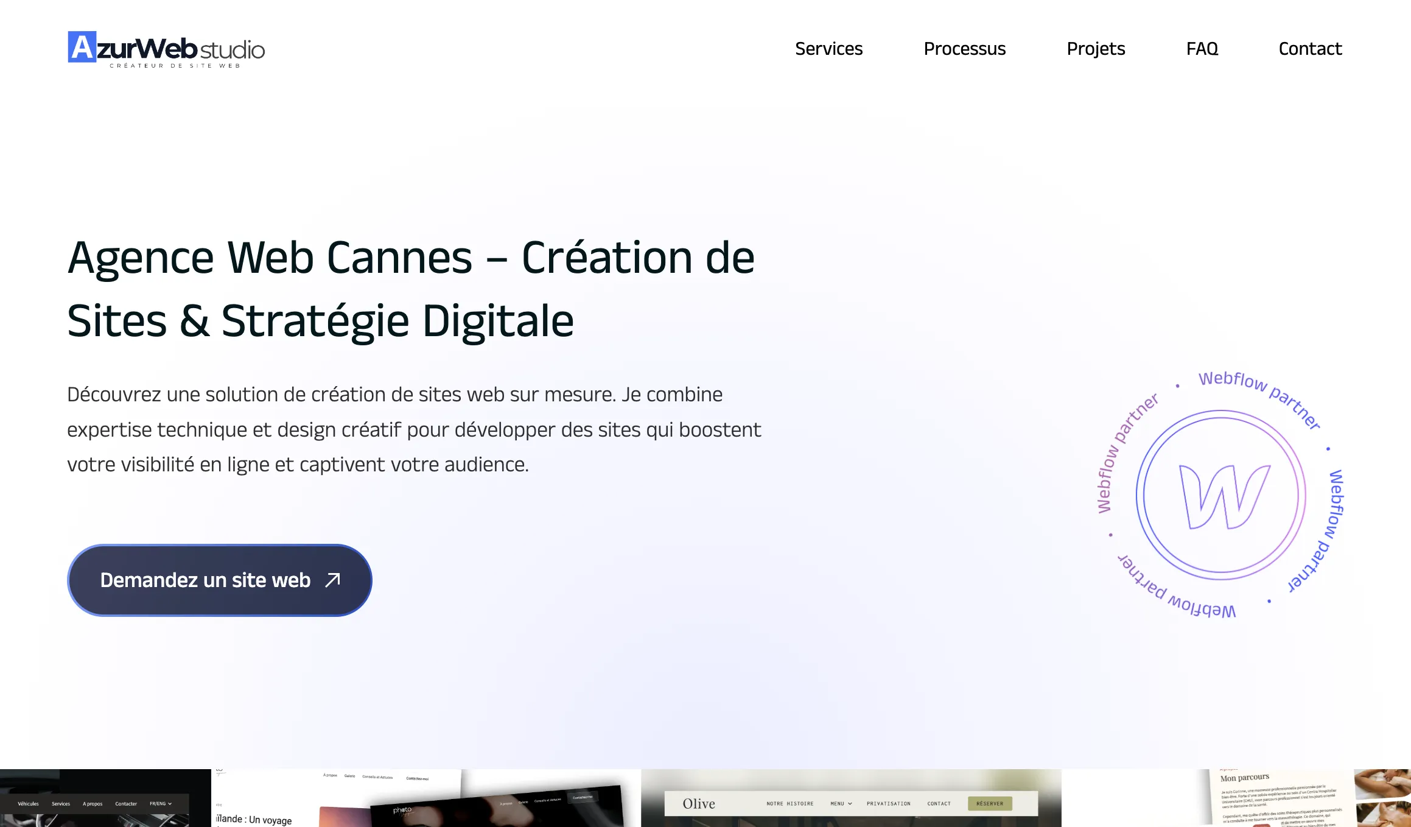Open the Olive restaurant project thumbnail
The width and height of the screenshot is (1411, 827).
coord(851,798)
